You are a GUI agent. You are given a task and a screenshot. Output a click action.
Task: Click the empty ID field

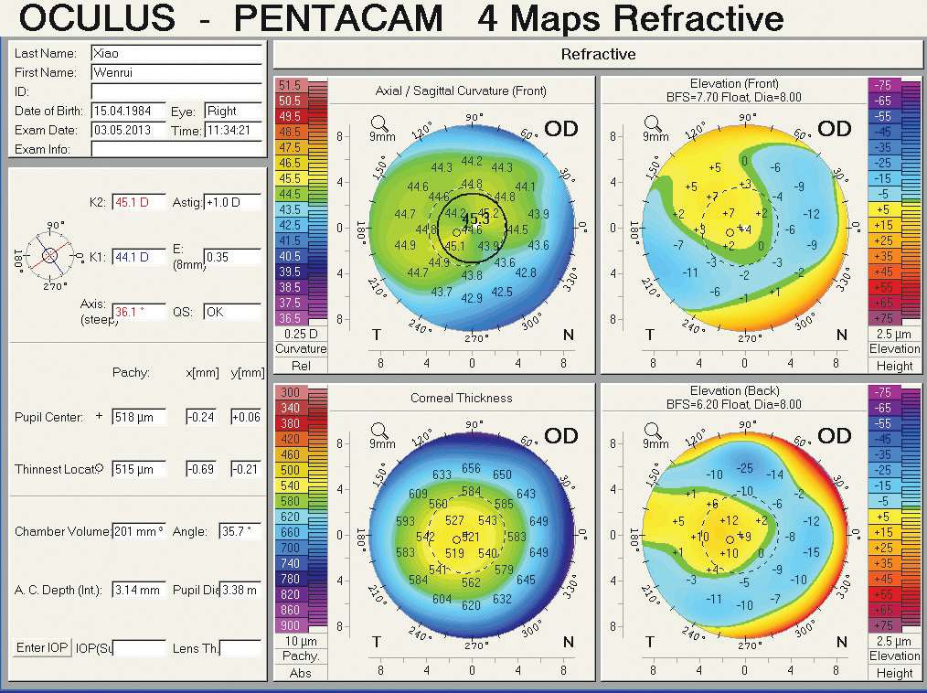click(176, 91)
